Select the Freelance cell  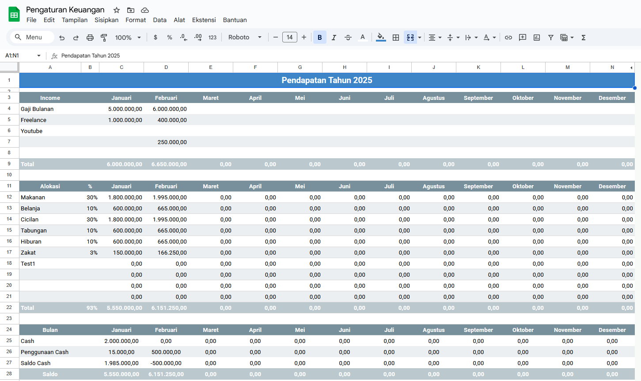[x=50, y=120]
